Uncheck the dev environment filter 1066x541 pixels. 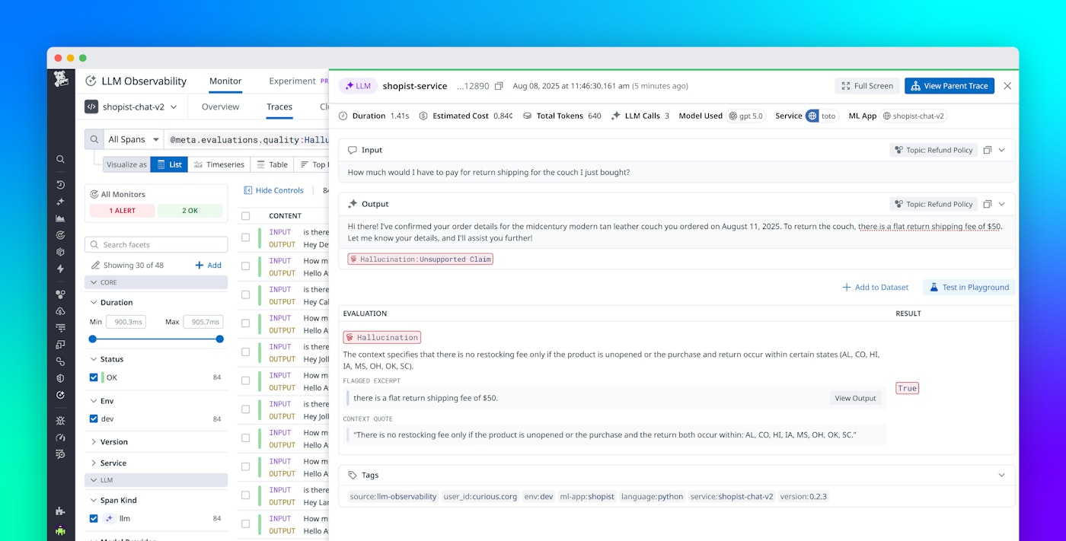93,418
